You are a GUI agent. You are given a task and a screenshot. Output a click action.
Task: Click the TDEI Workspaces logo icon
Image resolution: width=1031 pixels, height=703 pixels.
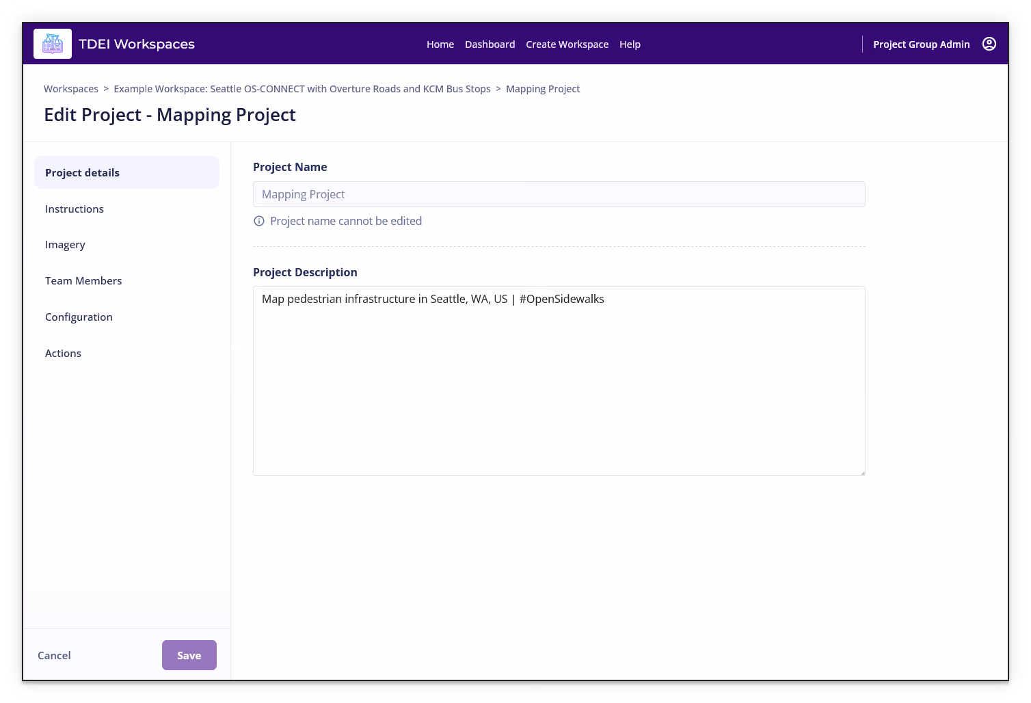(x=53, y=44)
